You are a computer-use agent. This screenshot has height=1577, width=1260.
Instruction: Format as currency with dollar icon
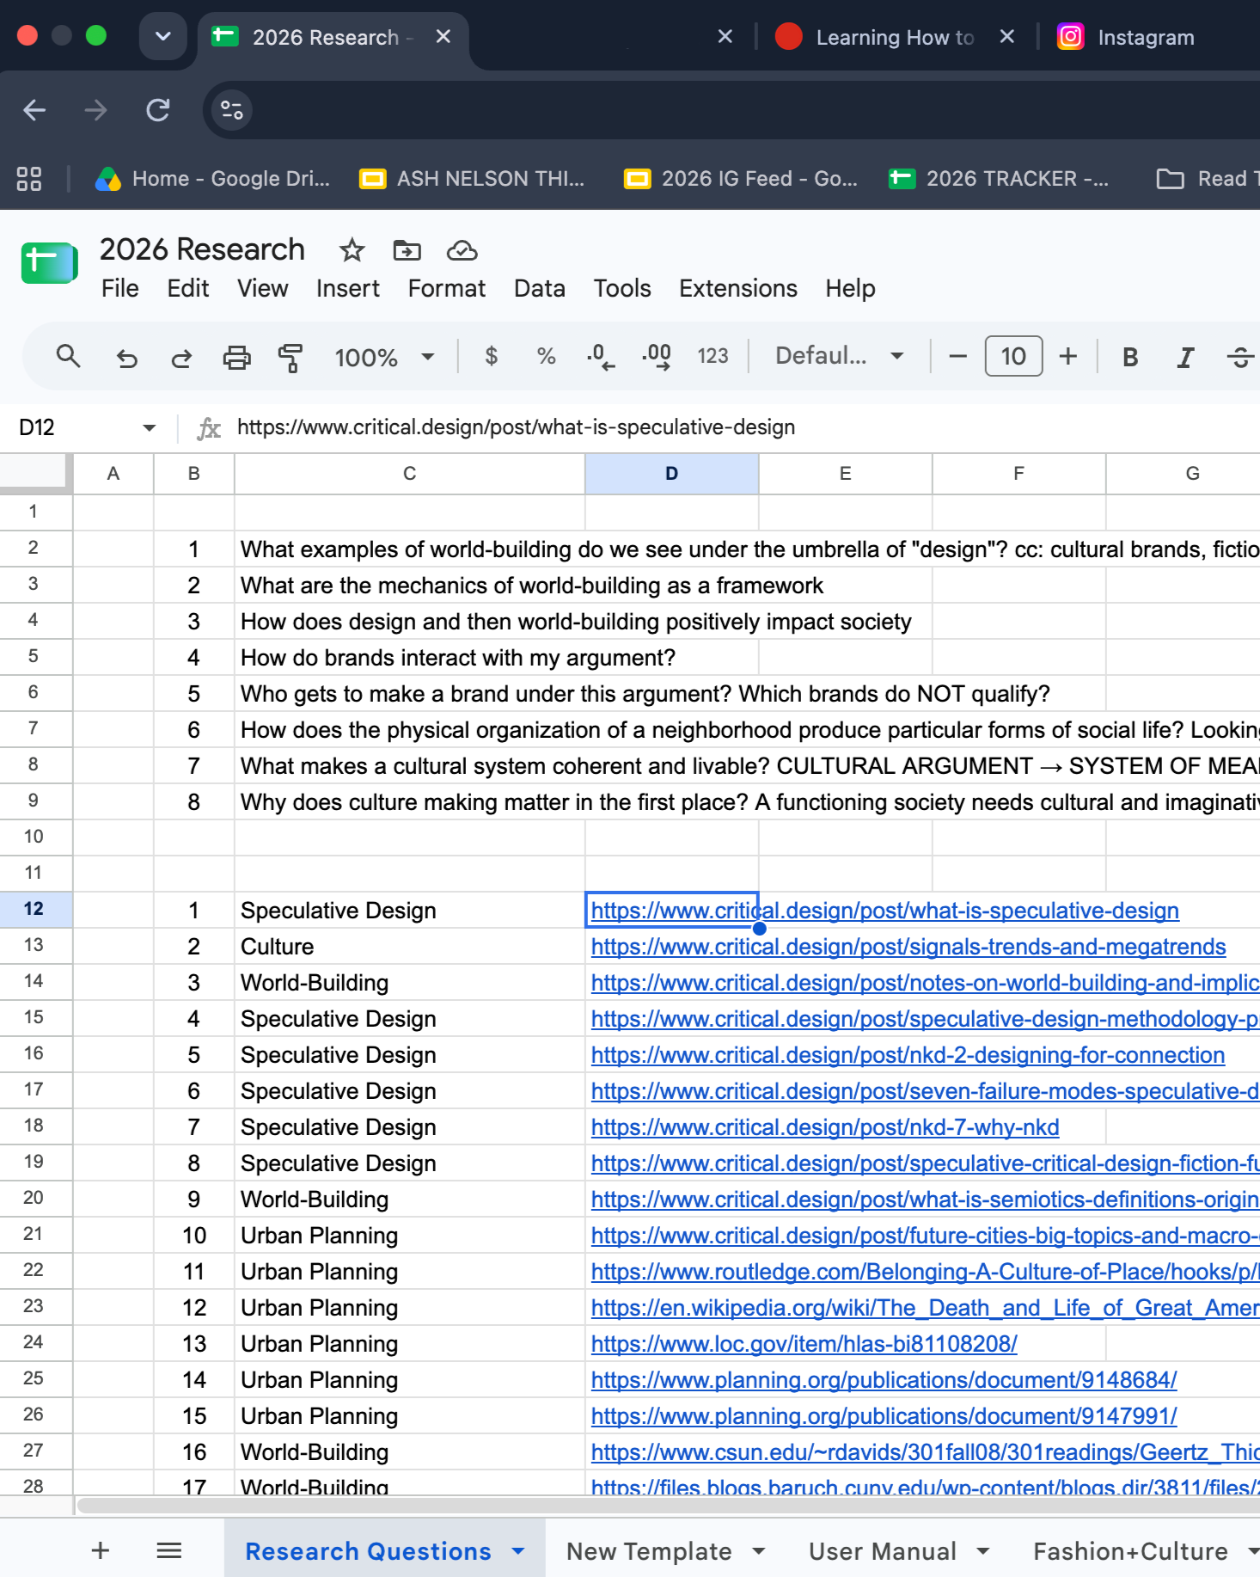[491, 356]
